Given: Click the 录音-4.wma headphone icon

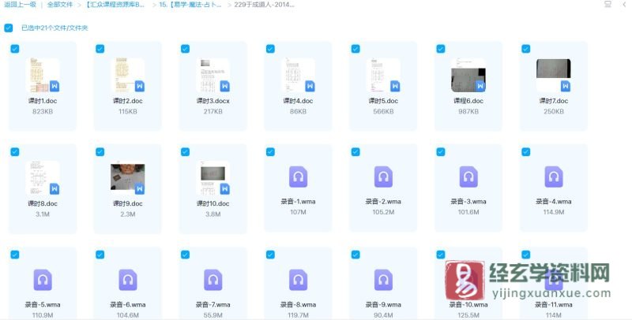Looking at the screenshot, I should point(554,177).
